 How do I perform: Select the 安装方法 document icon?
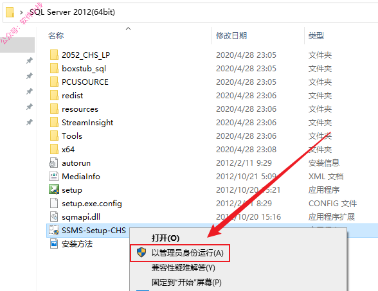tap(54, 243)
